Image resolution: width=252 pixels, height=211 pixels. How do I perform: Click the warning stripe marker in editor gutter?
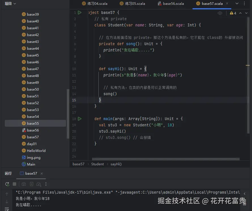click(x=248, y=65)
